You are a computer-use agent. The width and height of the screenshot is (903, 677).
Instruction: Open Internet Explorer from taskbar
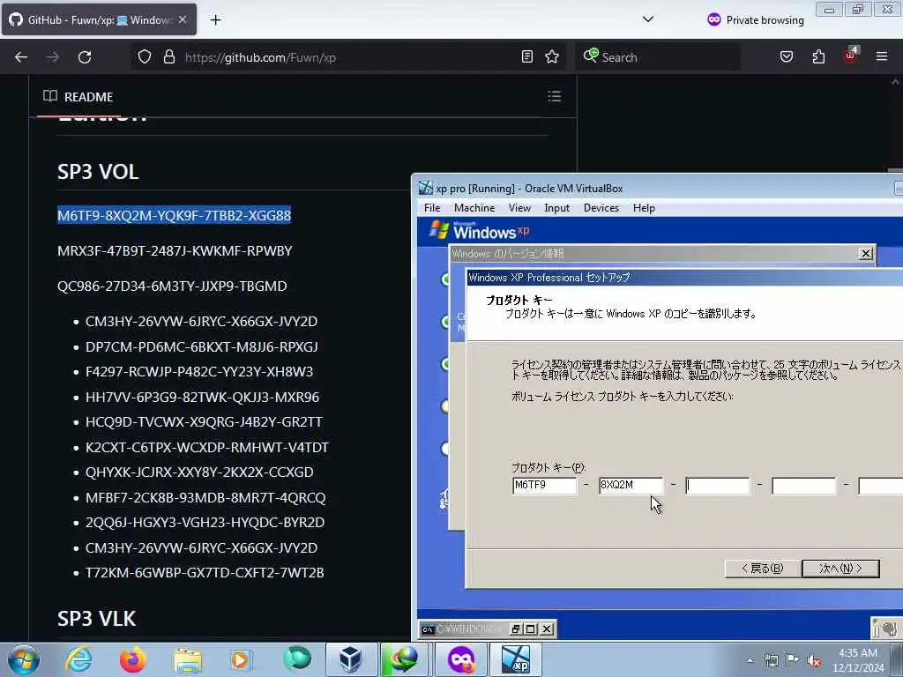tap(78, 659)
